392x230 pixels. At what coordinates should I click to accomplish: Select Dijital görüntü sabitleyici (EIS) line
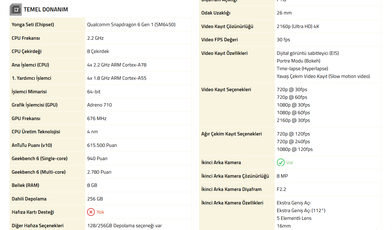pos(308,53)
